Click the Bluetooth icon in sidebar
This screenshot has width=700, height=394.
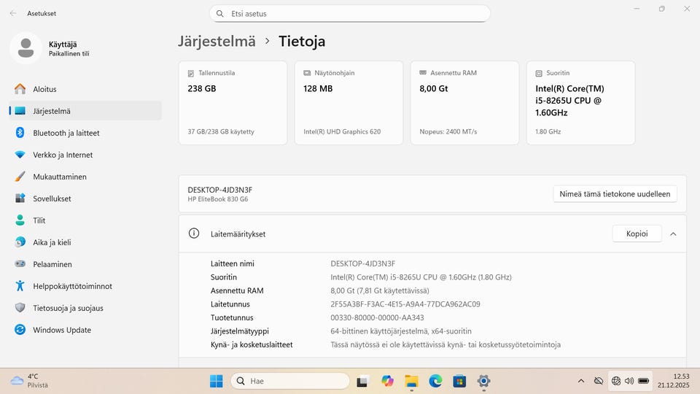[20, 133]
